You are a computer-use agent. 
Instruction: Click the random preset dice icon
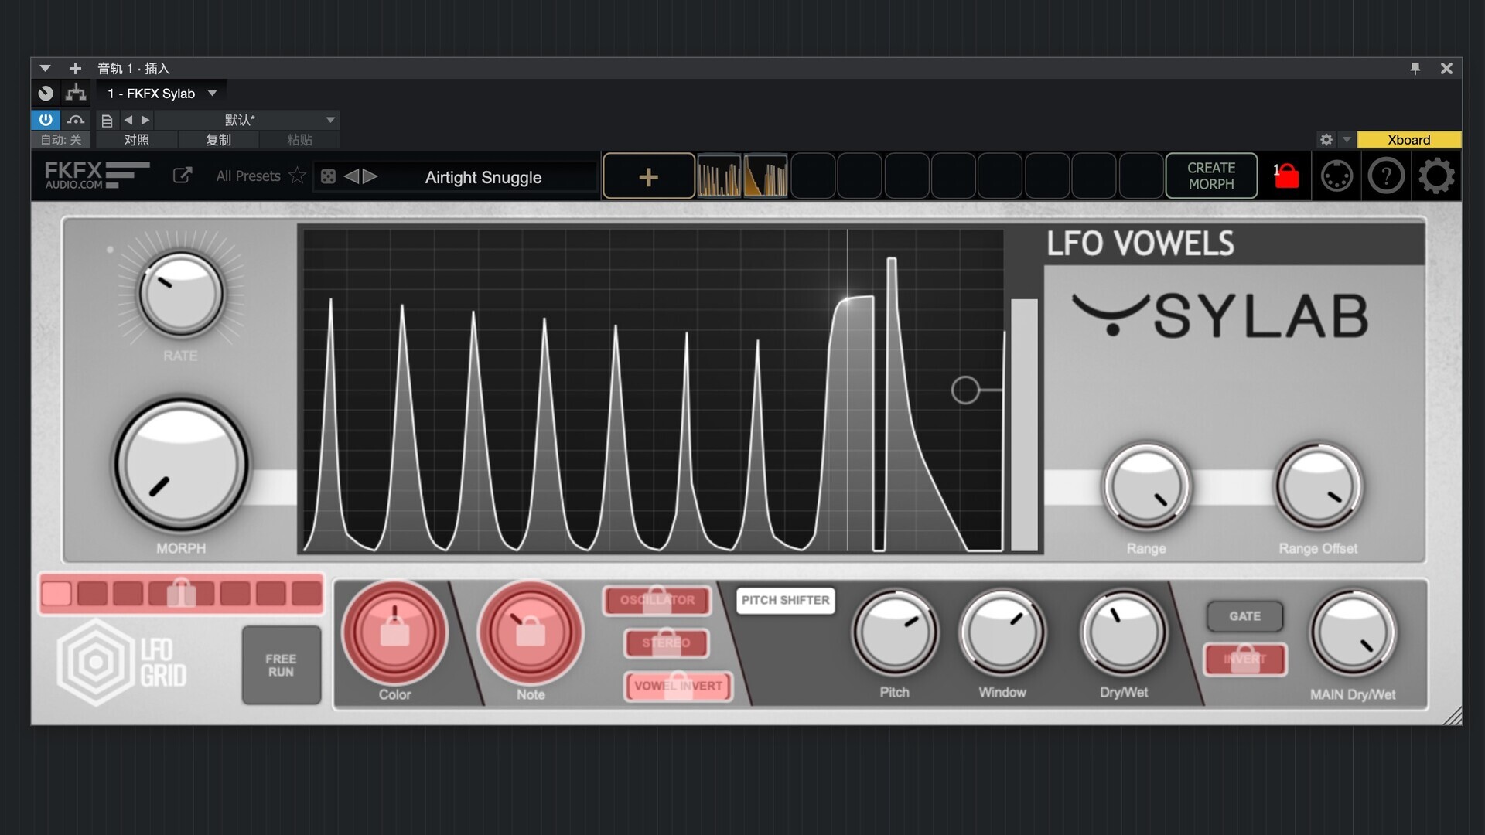(x=328, y=176)
